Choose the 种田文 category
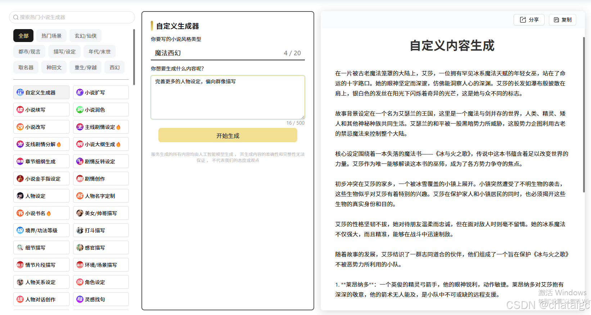 click(x=54, y=67)
